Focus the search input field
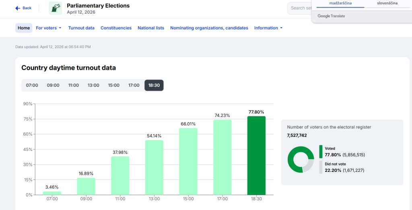This screenshot has width=412, height=210. (x=300, y=8)
